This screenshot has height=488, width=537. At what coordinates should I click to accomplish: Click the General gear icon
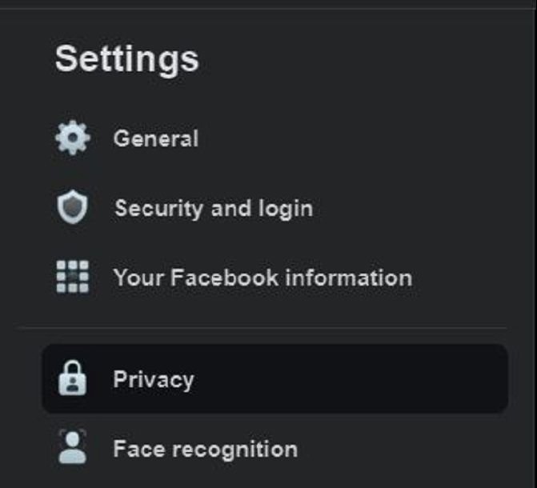click(73, 138)
